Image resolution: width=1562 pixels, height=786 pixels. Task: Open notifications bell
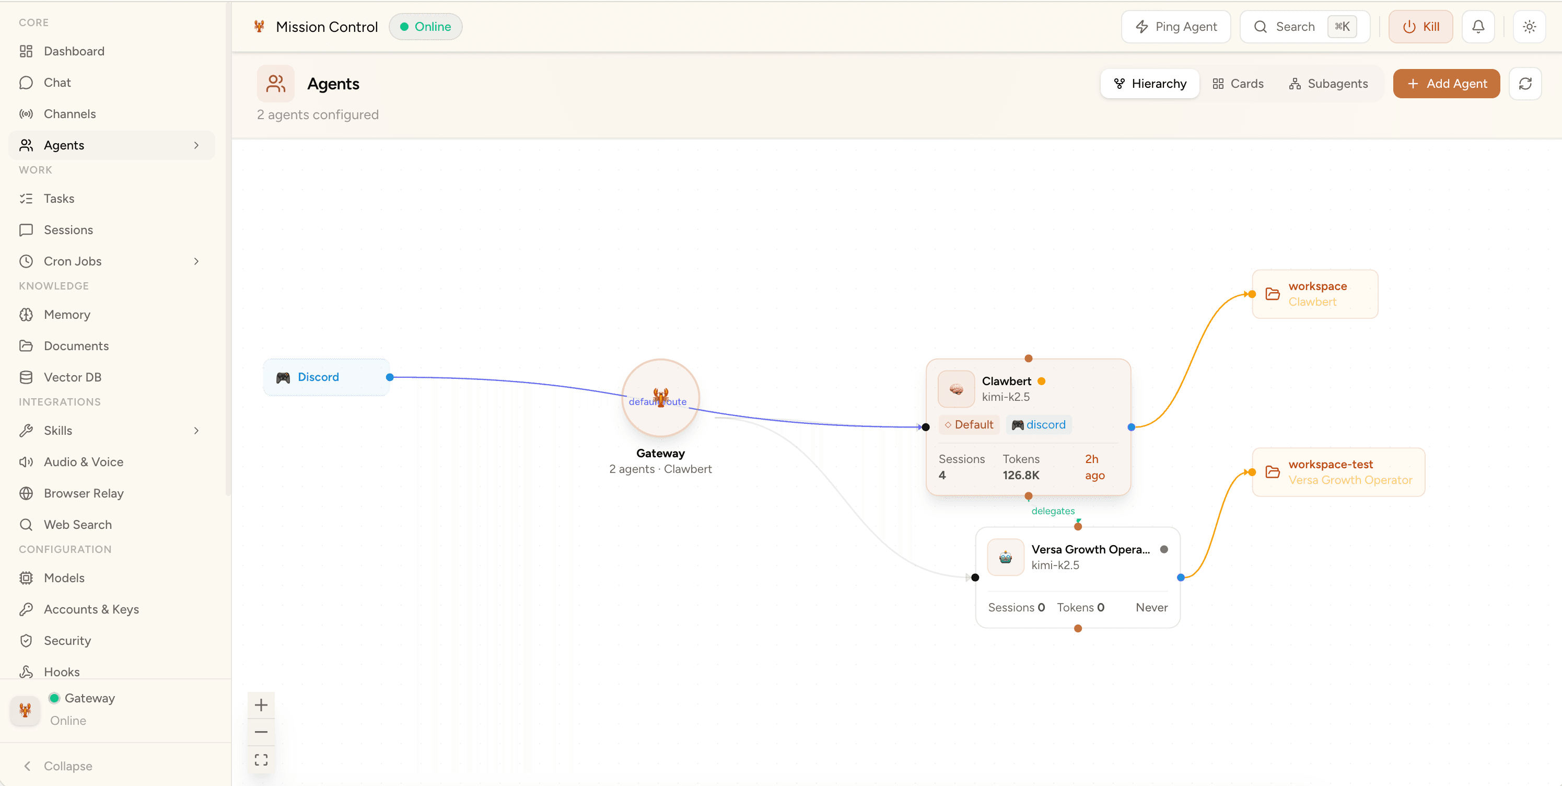coord(1478,26)
